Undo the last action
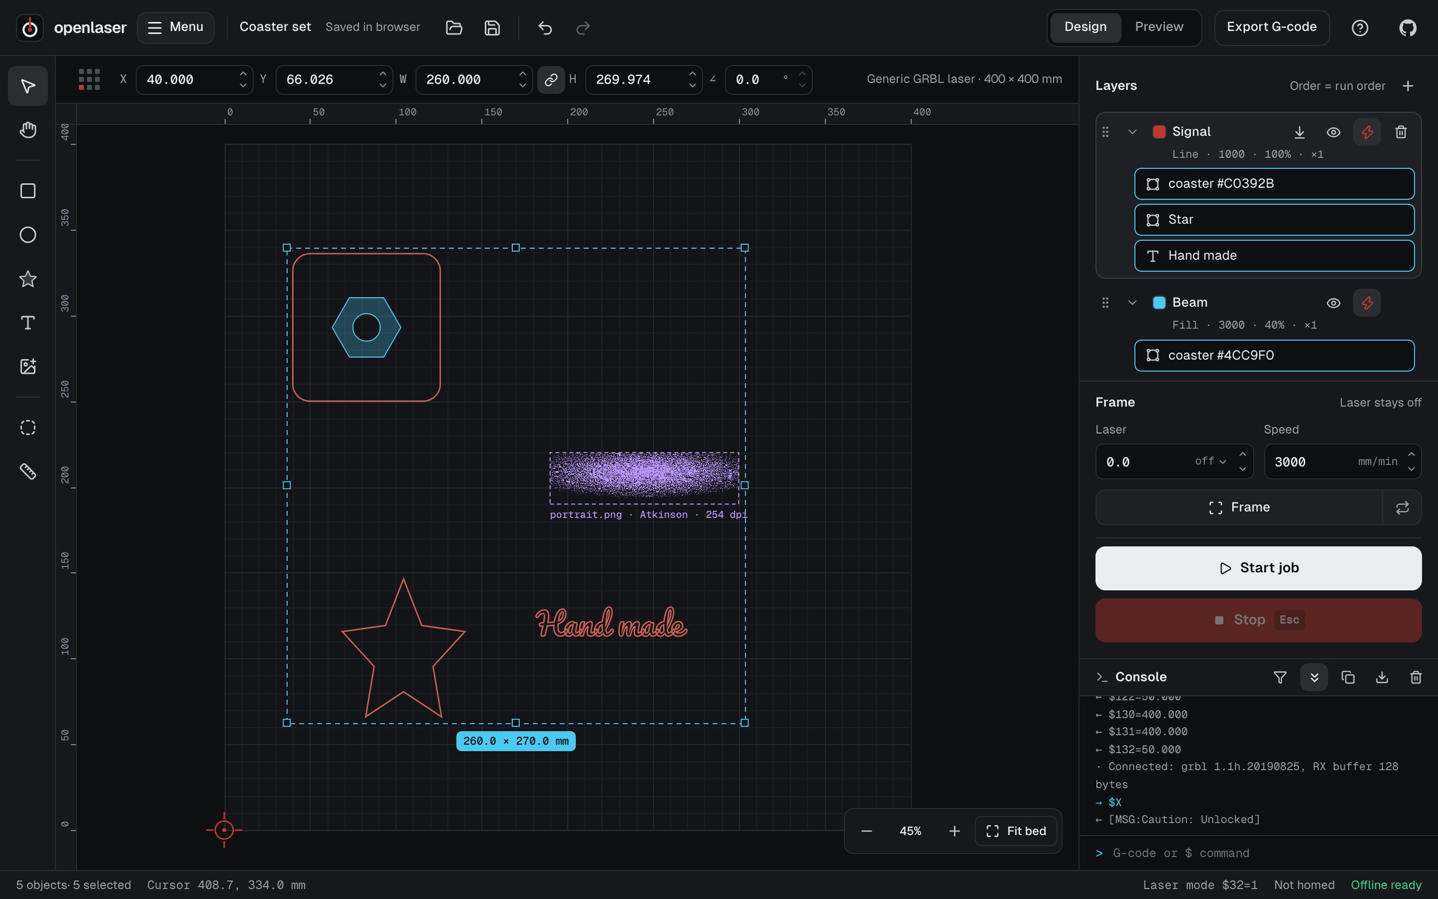Image resolution: width=1438 pixels, height=899 pixels. pos(545,27)
